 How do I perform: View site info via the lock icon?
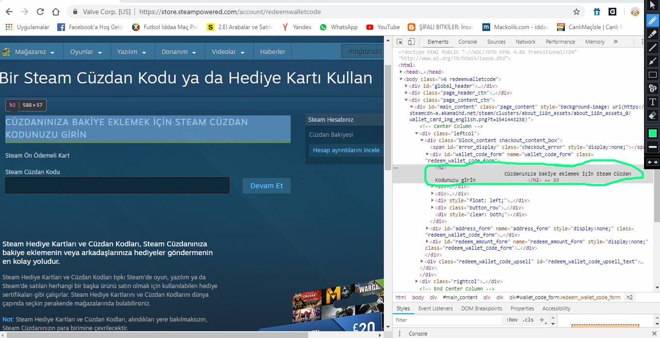[x=74, y=12]
